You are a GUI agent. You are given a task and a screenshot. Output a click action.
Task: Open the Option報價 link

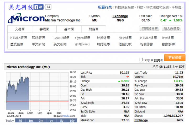coord(83,38)
